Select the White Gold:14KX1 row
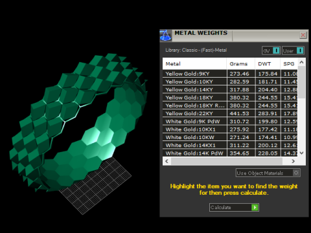The width and height of the screenshot is (311, 233). pyautogui.click(x=230, y=146)
